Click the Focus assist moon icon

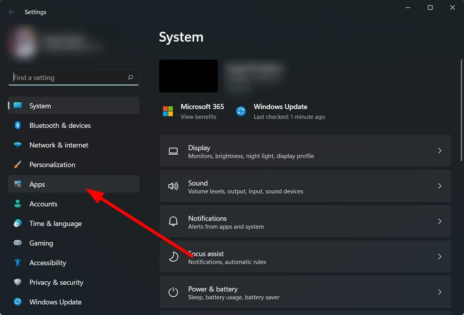click(173, 257)
